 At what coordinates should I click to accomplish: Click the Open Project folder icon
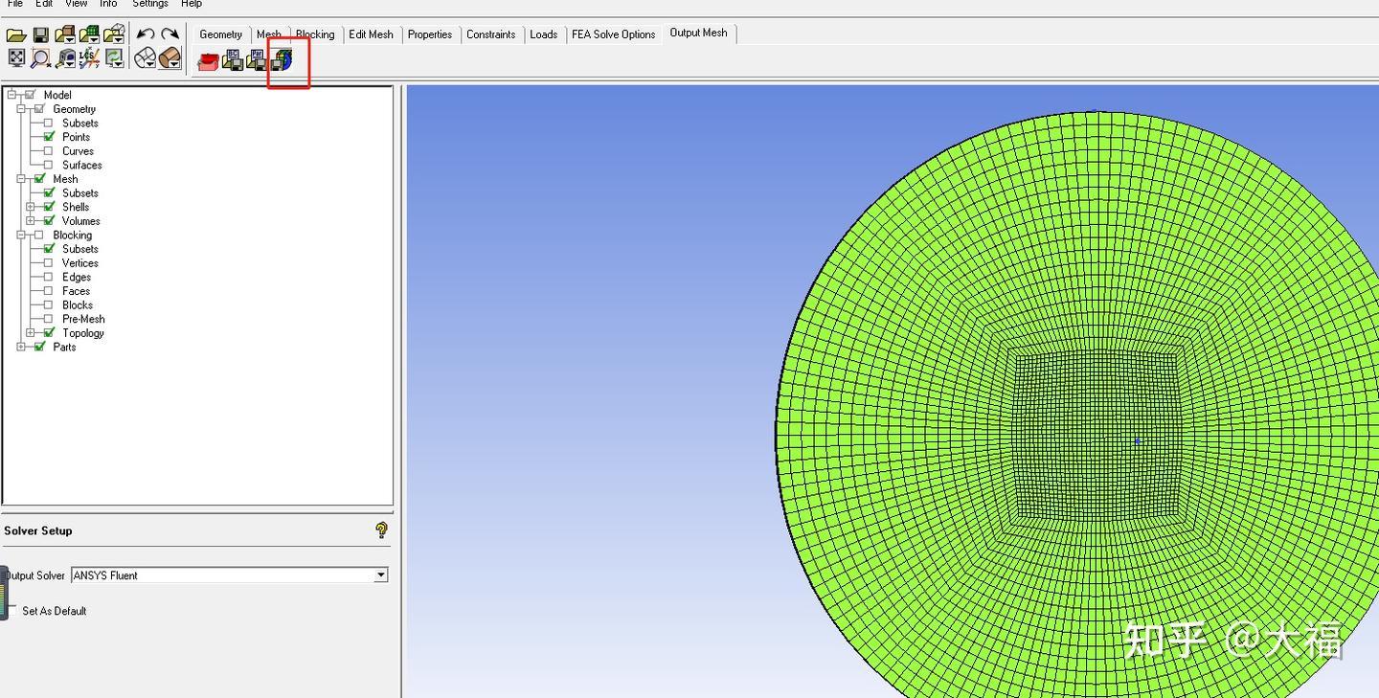pyautogui.click(x=16, y=35)
